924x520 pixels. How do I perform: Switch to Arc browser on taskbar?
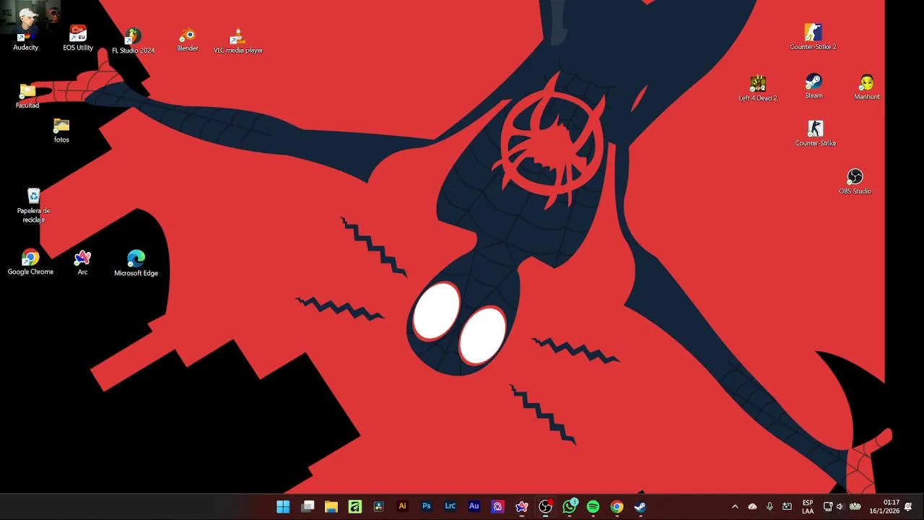[x=522, y=507]
